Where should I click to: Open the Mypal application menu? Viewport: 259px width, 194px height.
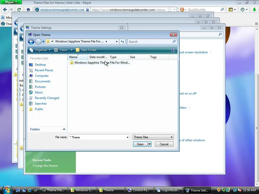pyautogui.click(x=11, y=2)
